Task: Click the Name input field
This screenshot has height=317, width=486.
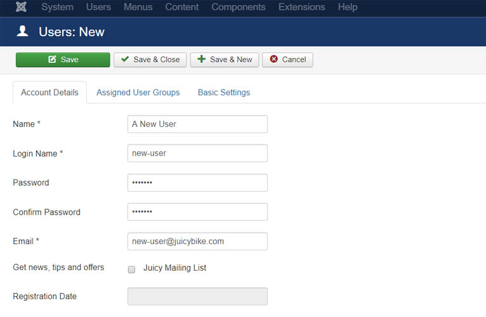Action: 197,124
